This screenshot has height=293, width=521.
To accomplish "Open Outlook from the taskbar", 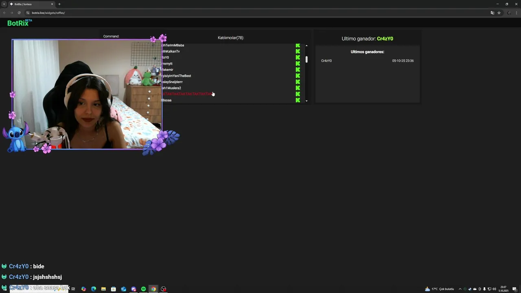I will click(x=123, y=289).
